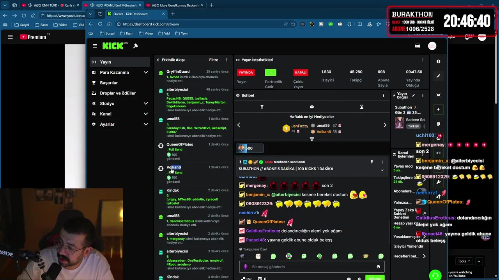Click the Yavaş mod channel action
The width and height of the screenshot is (499, 280).
pyautogui.click(x=403, y=168)
